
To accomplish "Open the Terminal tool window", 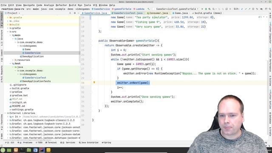I will (x=51, y=143).
